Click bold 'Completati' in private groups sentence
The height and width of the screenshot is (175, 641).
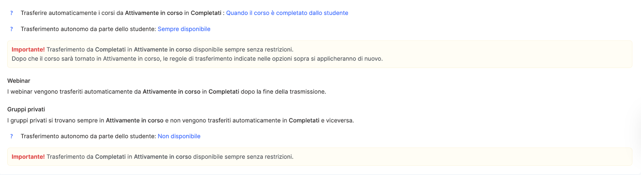tap(304, 120)
